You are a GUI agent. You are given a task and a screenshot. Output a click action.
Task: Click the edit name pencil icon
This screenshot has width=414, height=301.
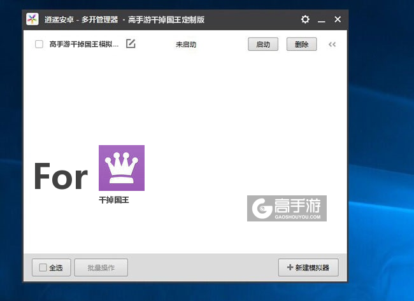[x=131, y=44]
